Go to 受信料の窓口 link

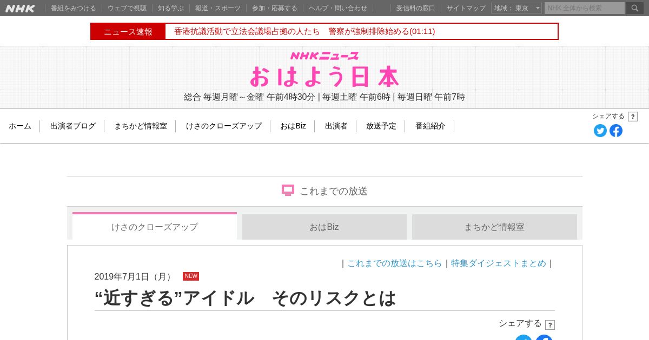pos(416,8)
